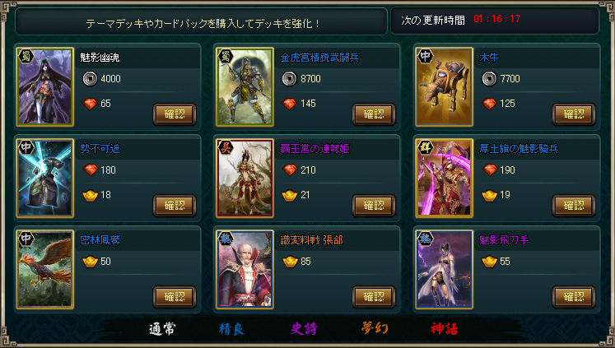This screenshot has height=348, width=615.
Task: Click the 確認 button for 魅影幽魂
Action: point(175,114)
